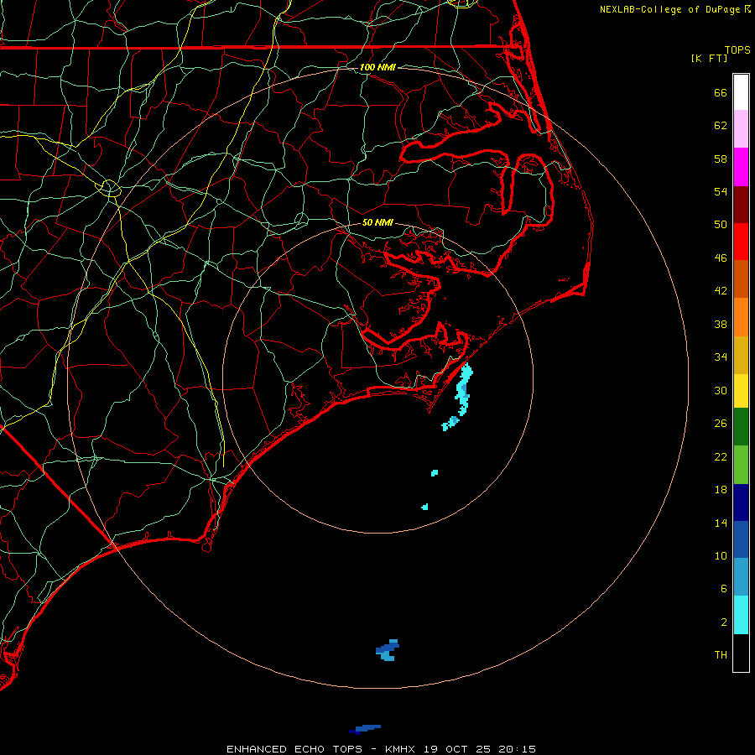
Task: Click the KMHX radar station identifier
Action: (x=400, y=749)
